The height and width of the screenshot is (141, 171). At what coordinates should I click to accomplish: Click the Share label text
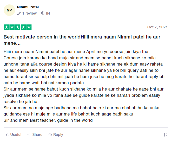pos(37,134)
